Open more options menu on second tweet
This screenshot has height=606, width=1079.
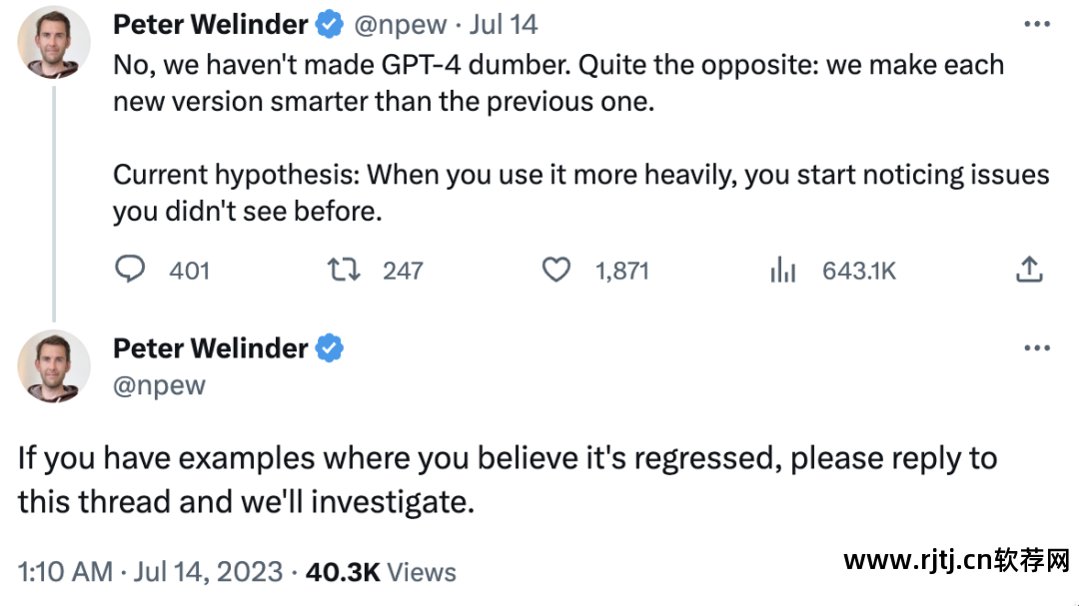click(x=1037, y=348)
